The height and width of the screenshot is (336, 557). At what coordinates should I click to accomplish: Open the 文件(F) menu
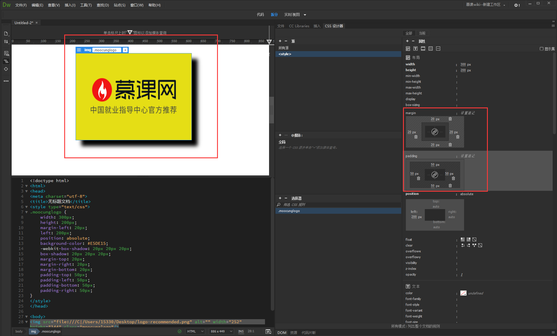click(21, 5)
